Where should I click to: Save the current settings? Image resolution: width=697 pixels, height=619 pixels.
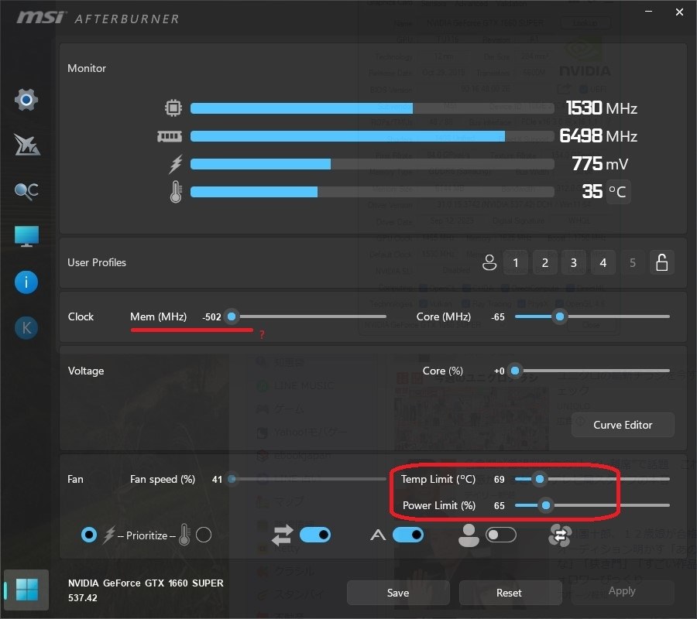[398, 593]
